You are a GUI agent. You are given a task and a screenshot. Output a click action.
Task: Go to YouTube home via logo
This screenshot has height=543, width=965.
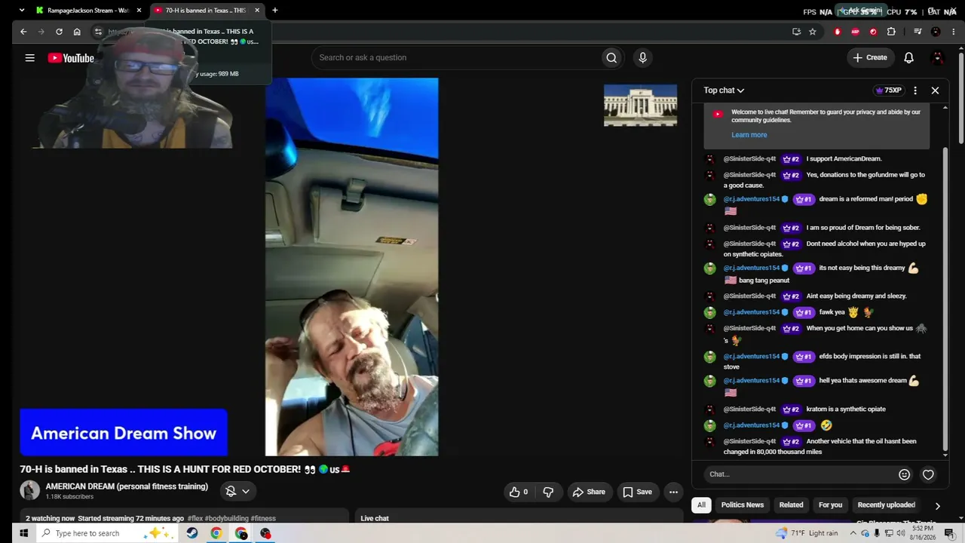tap(71, 58)
